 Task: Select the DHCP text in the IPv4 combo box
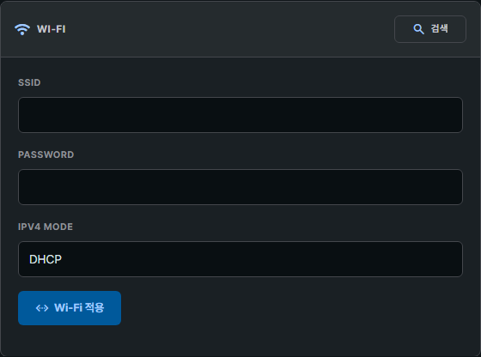point(46,259)
